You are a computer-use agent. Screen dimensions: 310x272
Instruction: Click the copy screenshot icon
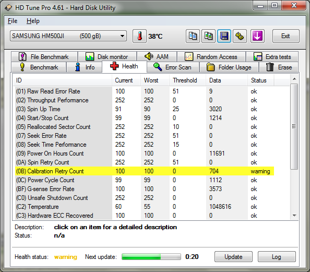pos(208,36)
